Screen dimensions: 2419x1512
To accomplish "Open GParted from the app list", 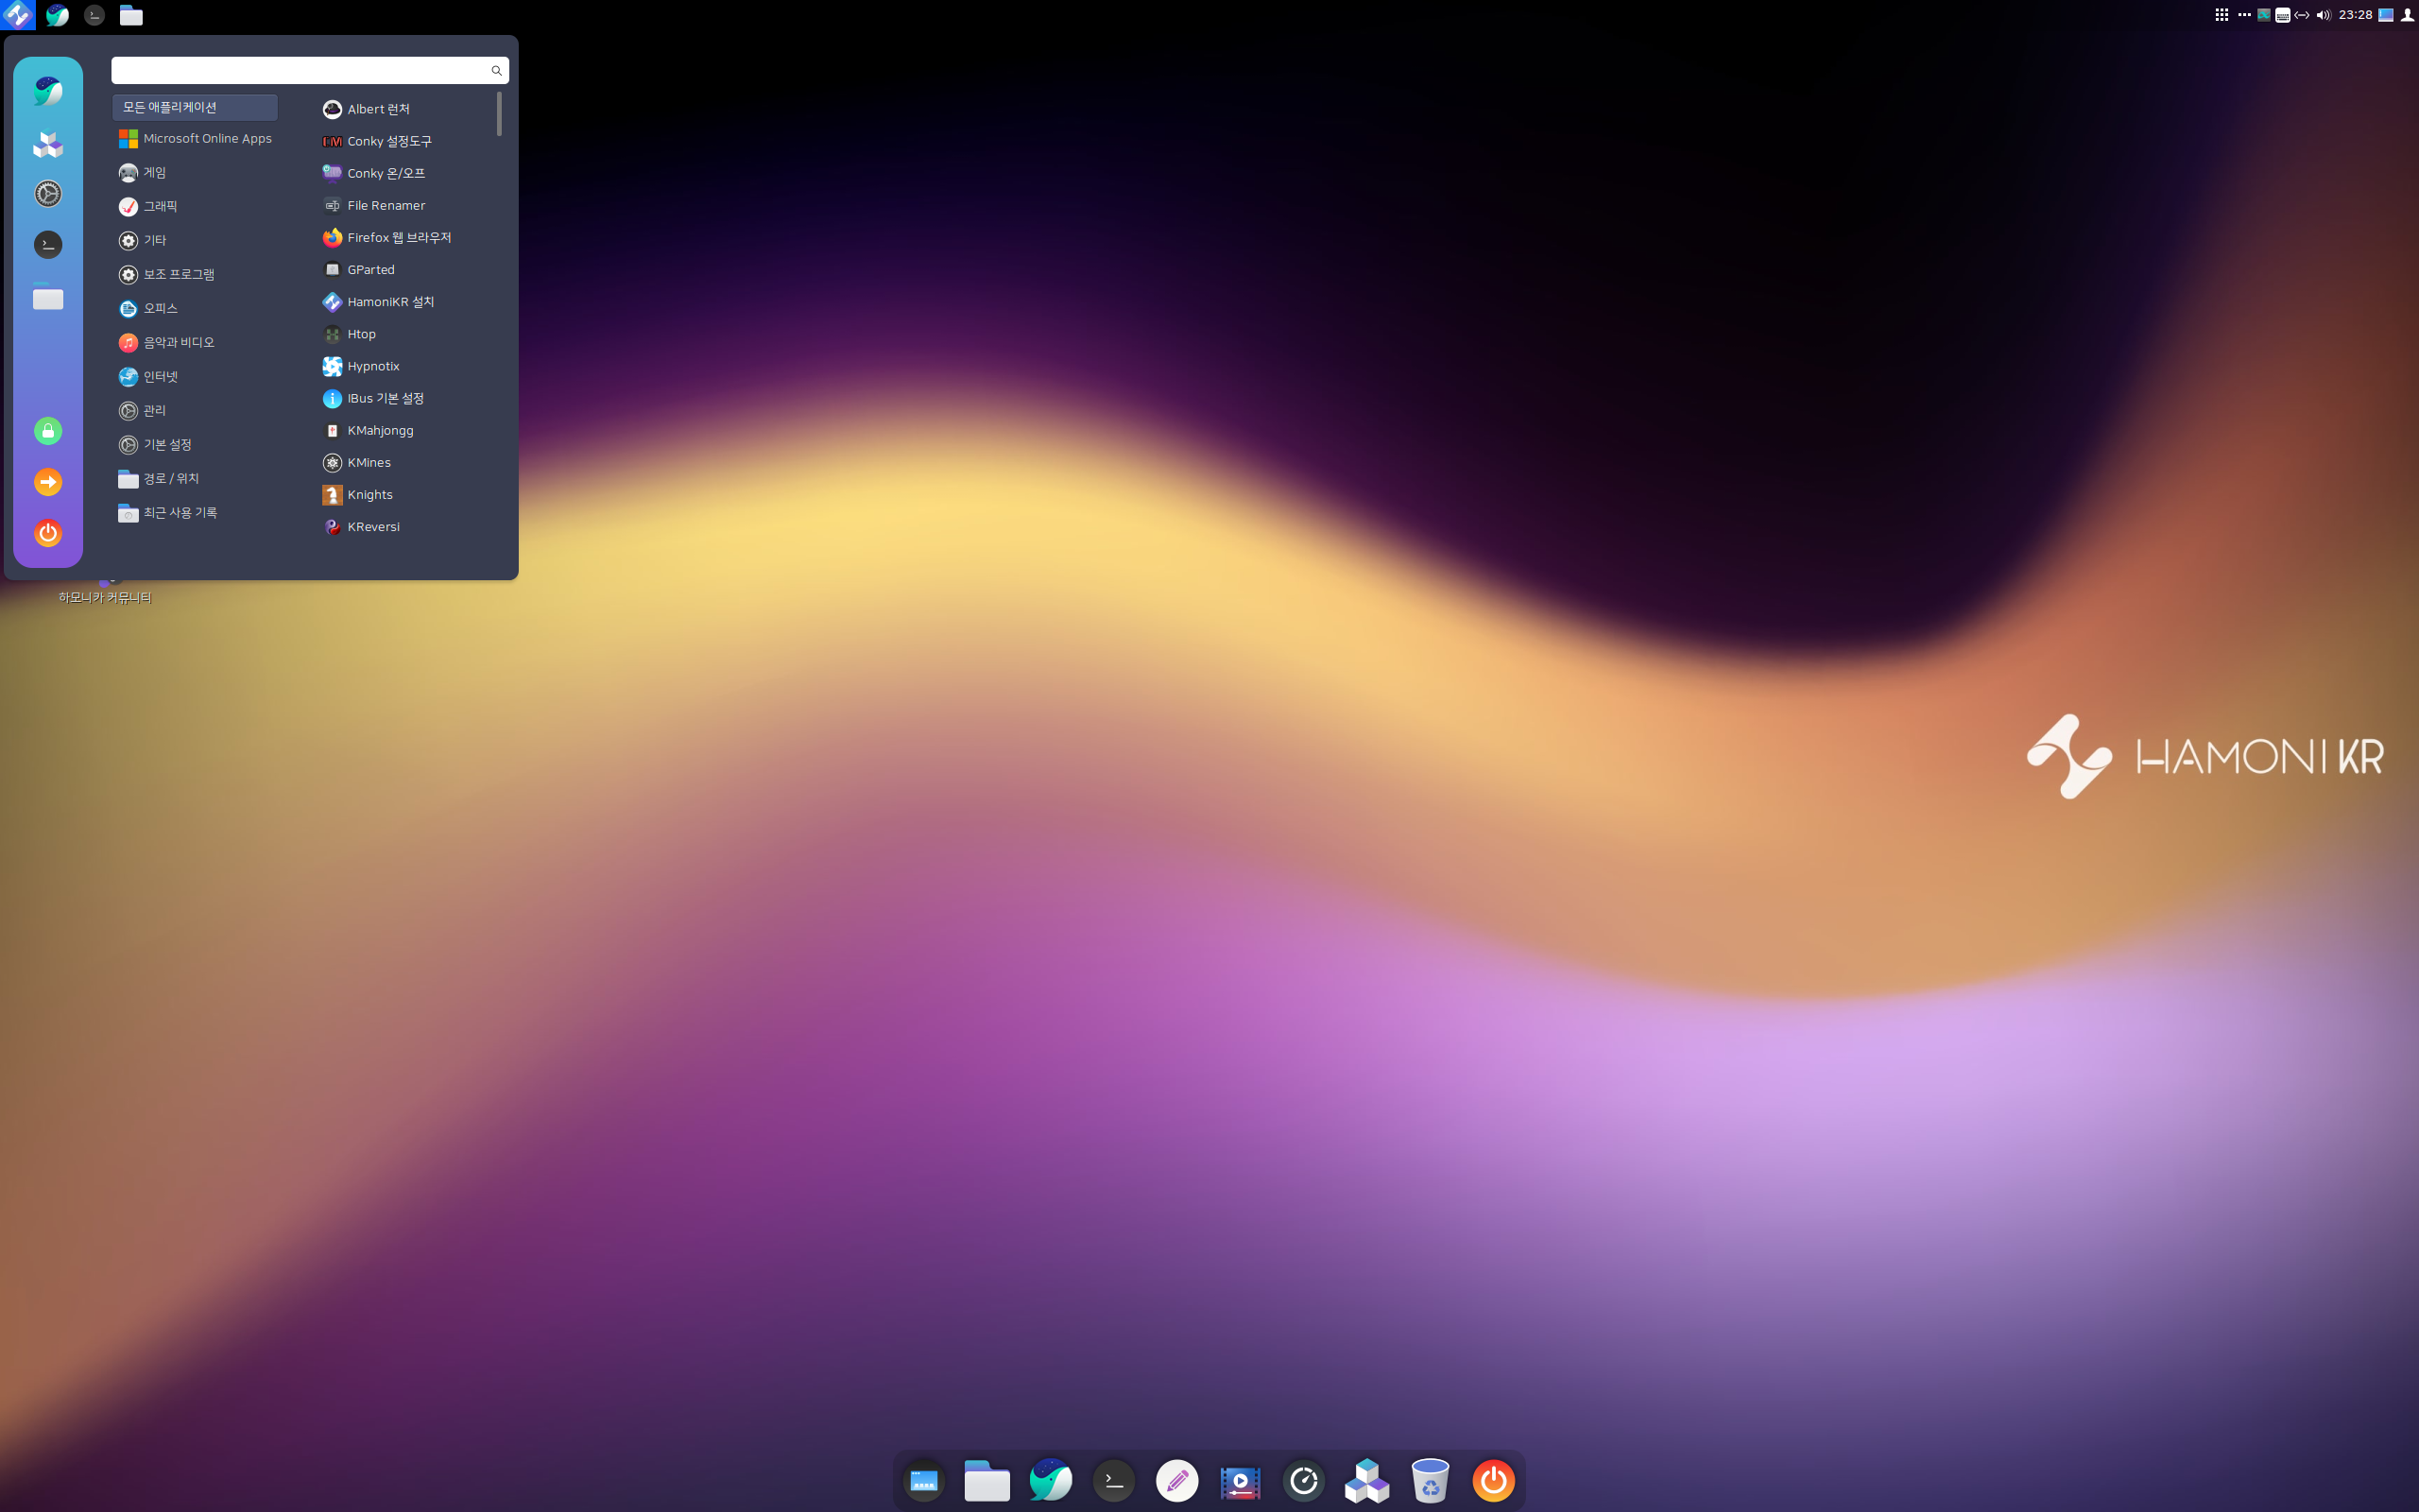I will tap(404, 270).
